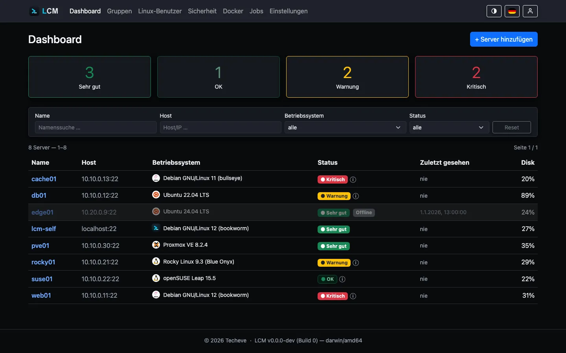566x353 pixels.
Task: Click the Ubuntu icon in edge01 row
Action: tap(156, 211)
